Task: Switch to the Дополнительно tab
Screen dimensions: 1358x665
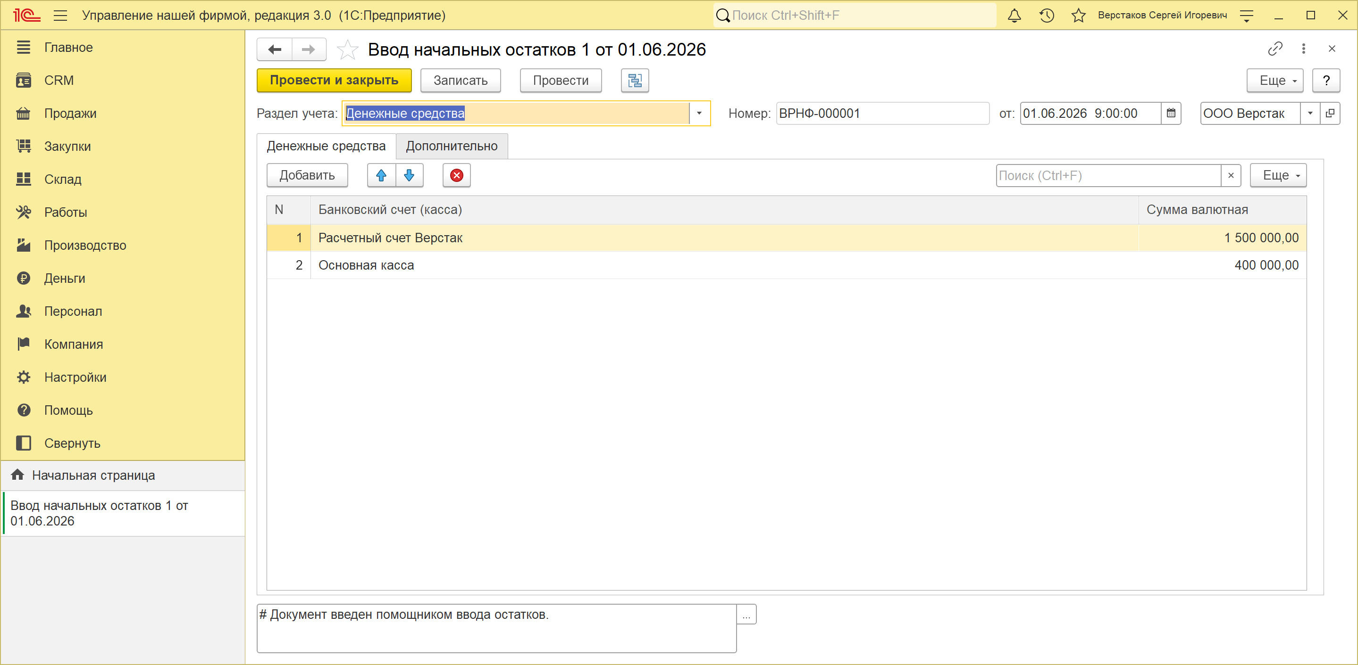Action: tap(451, 146)
